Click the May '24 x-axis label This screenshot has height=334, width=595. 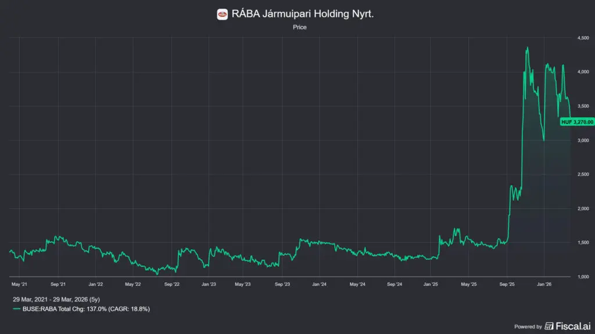357,284
